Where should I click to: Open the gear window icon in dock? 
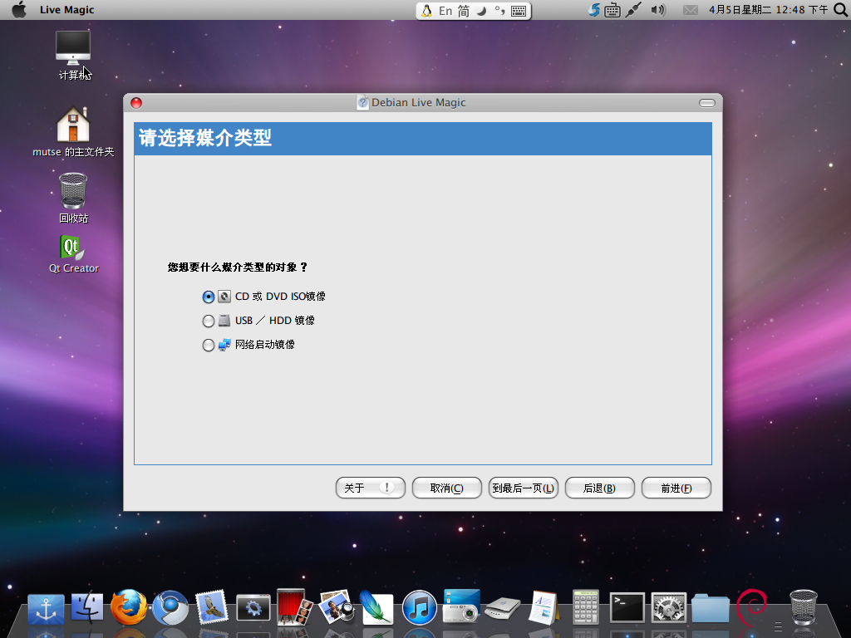point(253,607)
